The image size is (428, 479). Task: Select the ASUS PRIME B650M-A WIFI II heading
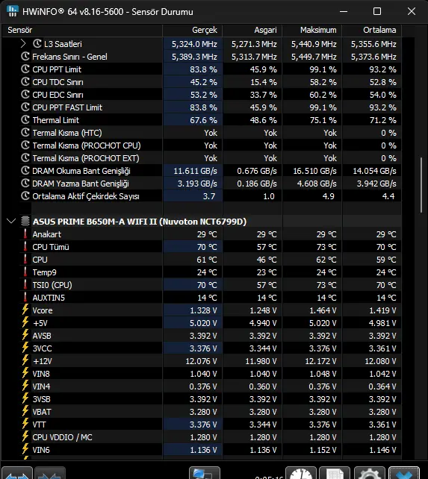click(140, 221)
